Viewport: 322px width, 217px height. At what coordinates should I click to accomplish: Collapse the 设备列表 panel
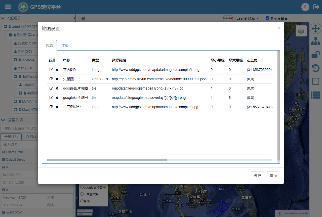(x=3, y=120)
